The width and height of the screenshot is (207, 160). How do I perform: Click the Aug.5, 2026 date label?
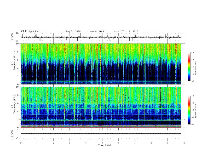point(73,31)
